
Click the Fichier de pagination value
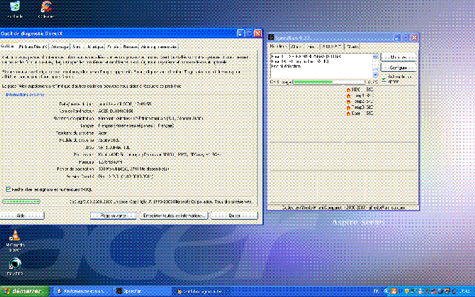(x=133, y=169)
